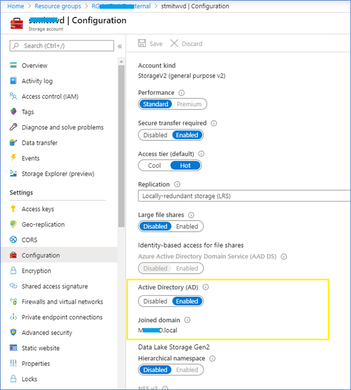Collapse the sidebar with double chevron
Screen dimensions: 351x390
(x=120, y=46)
